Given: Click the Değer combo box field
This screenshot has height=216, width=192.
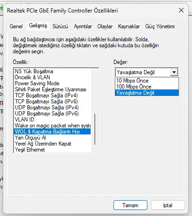Looking at the screenshot, I should tap(146, 72).
